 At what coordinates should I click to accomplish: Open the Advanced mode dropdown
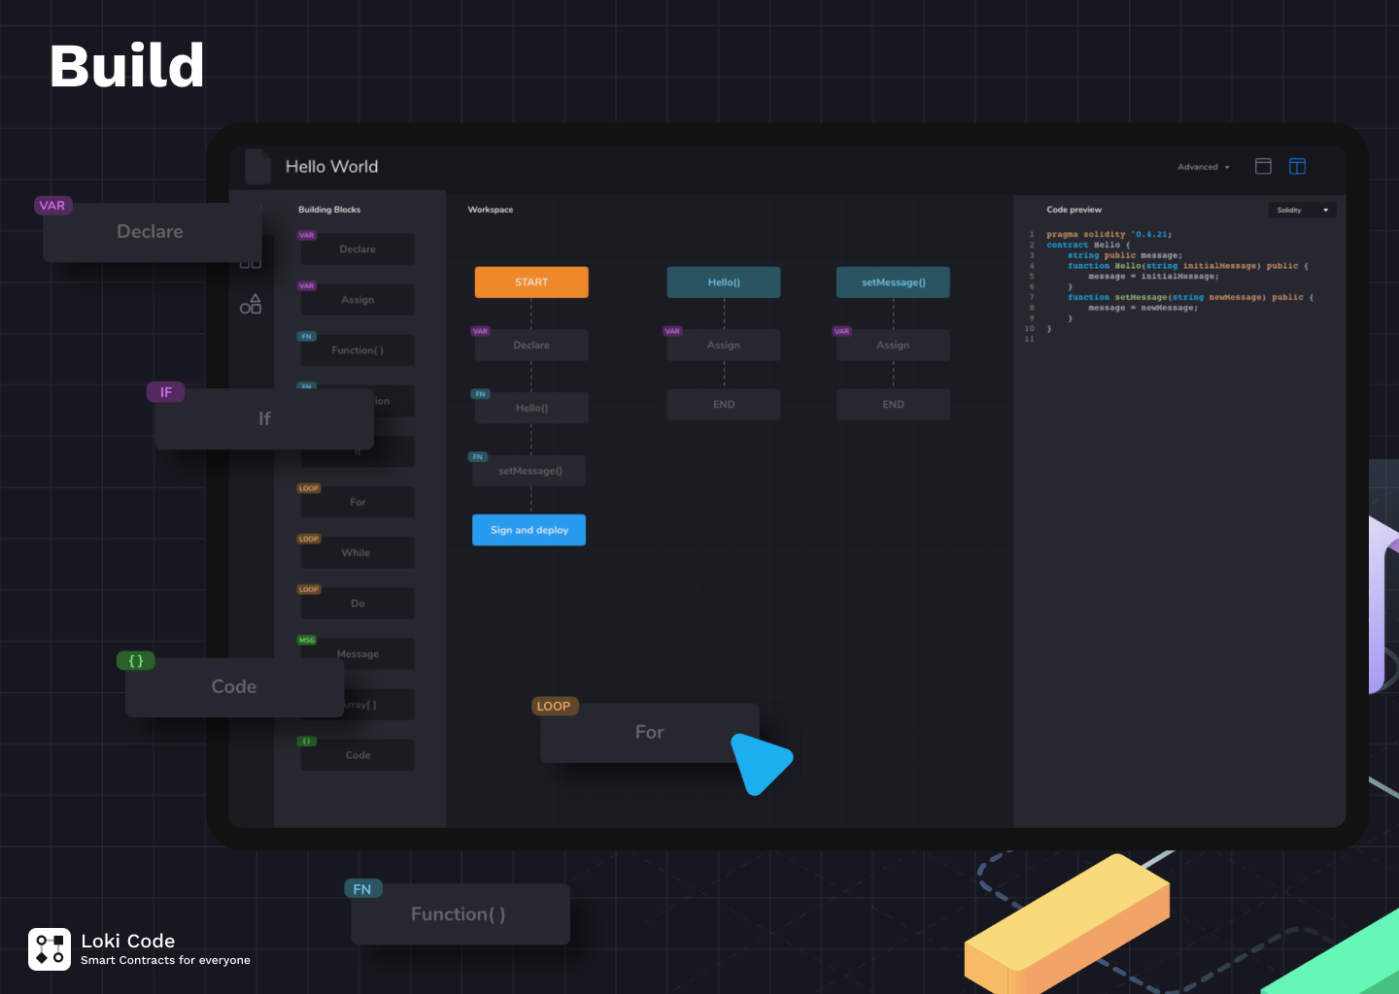tap(1204, 167)
